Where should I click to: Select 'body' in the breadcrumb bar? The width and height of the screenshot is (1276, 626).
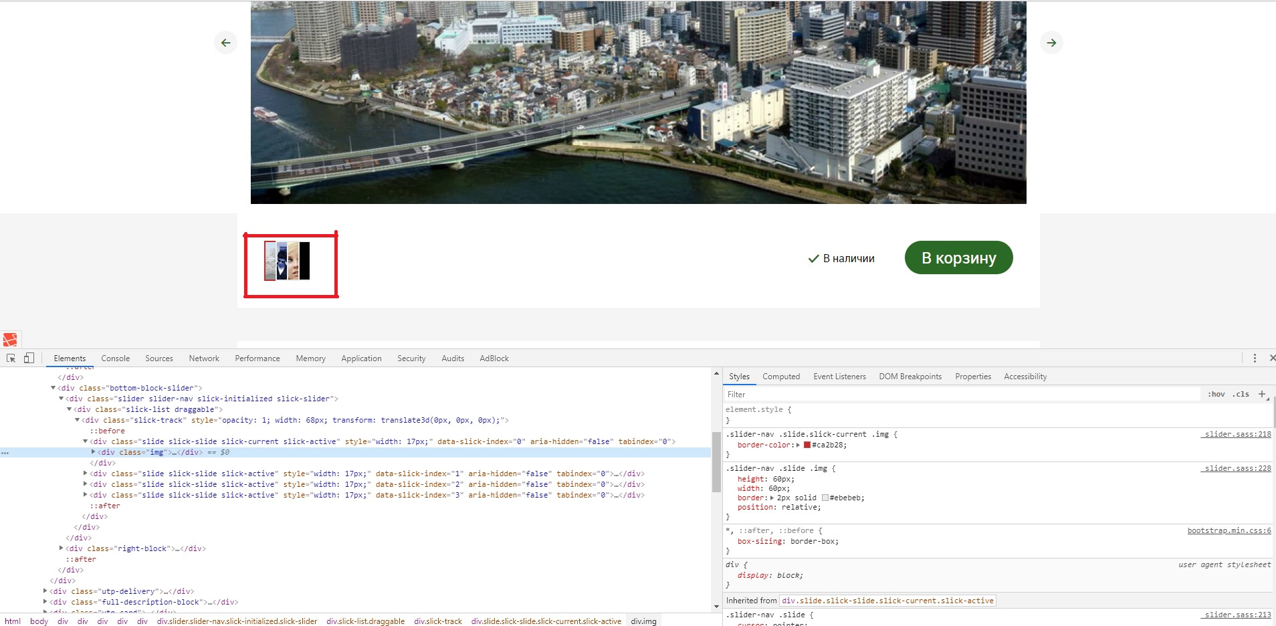[39, 621]
